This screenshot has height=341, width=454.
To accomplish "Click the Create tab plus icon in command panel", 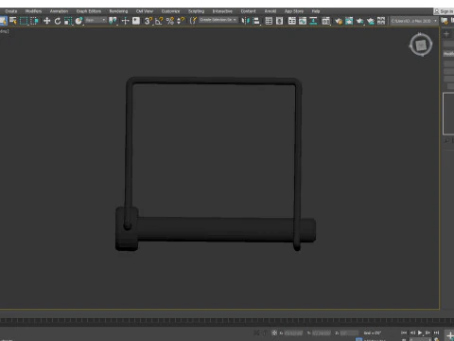I will (x=446, y=34).
